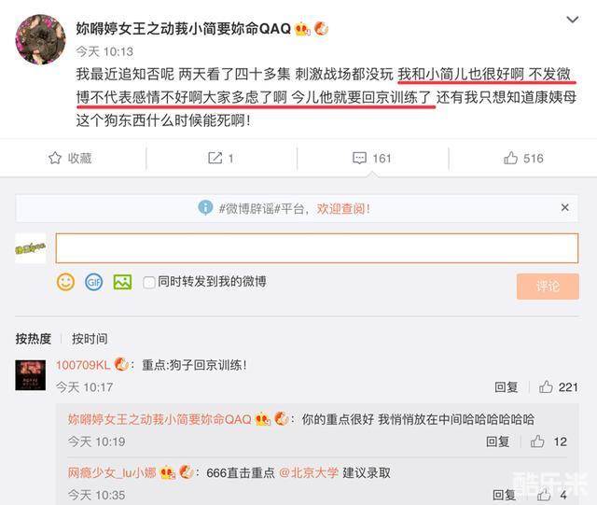Open comments via the 161 bubble icon

point(359,158)
